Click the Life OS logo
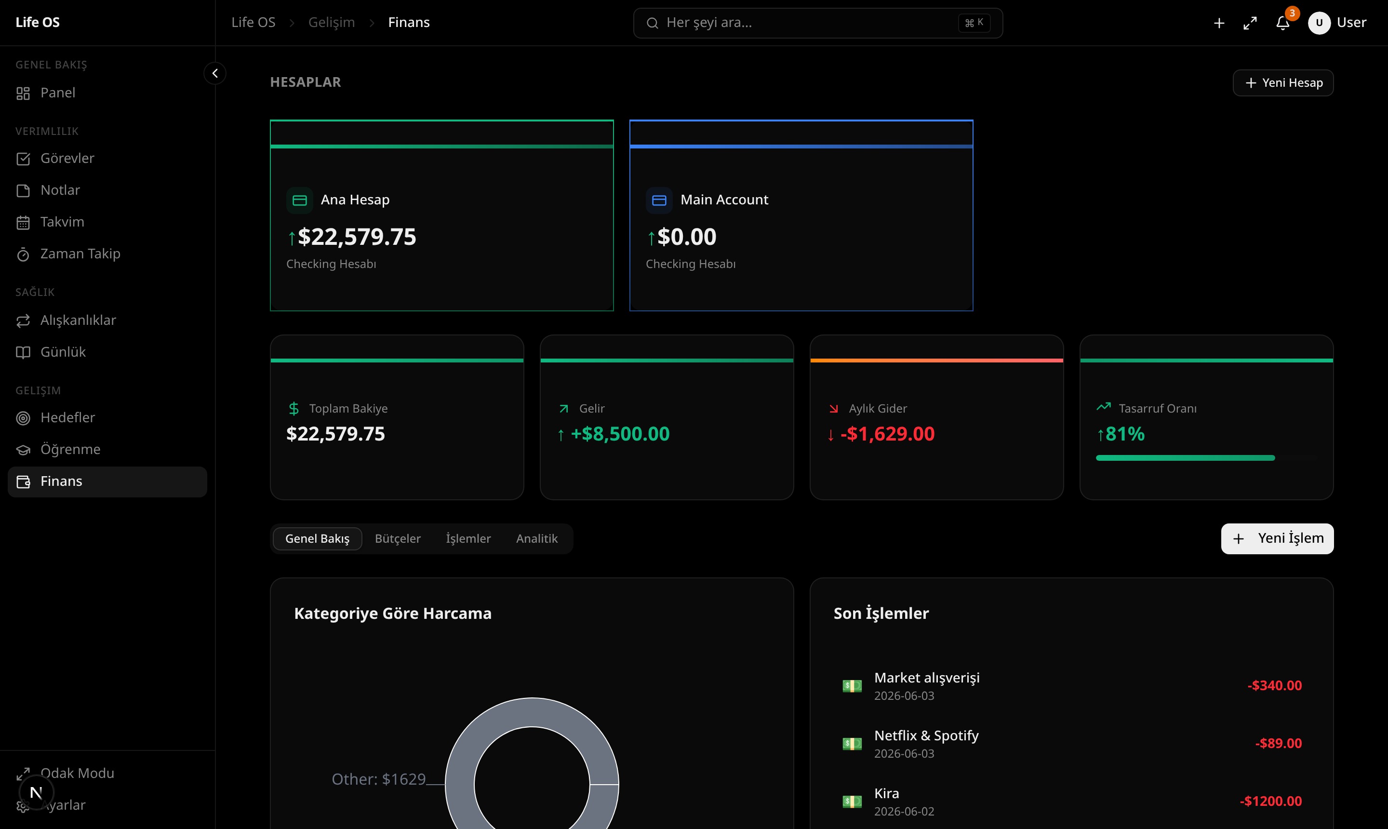Screen dimensions: 1388x829 click(38, 22)
